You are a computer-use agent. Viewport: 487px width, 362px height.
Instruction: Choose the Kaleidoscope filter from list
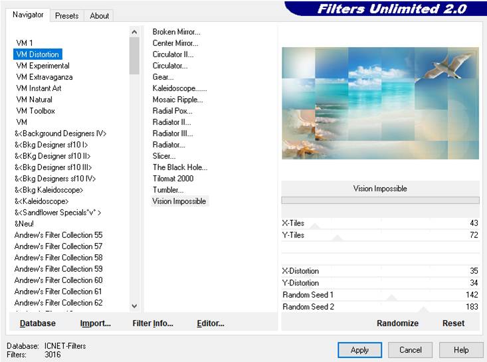pos(179,88)
